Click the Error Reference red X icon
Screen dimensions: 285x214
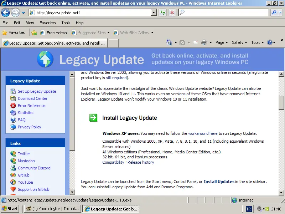pyautogui.click(x=13, y=106)
